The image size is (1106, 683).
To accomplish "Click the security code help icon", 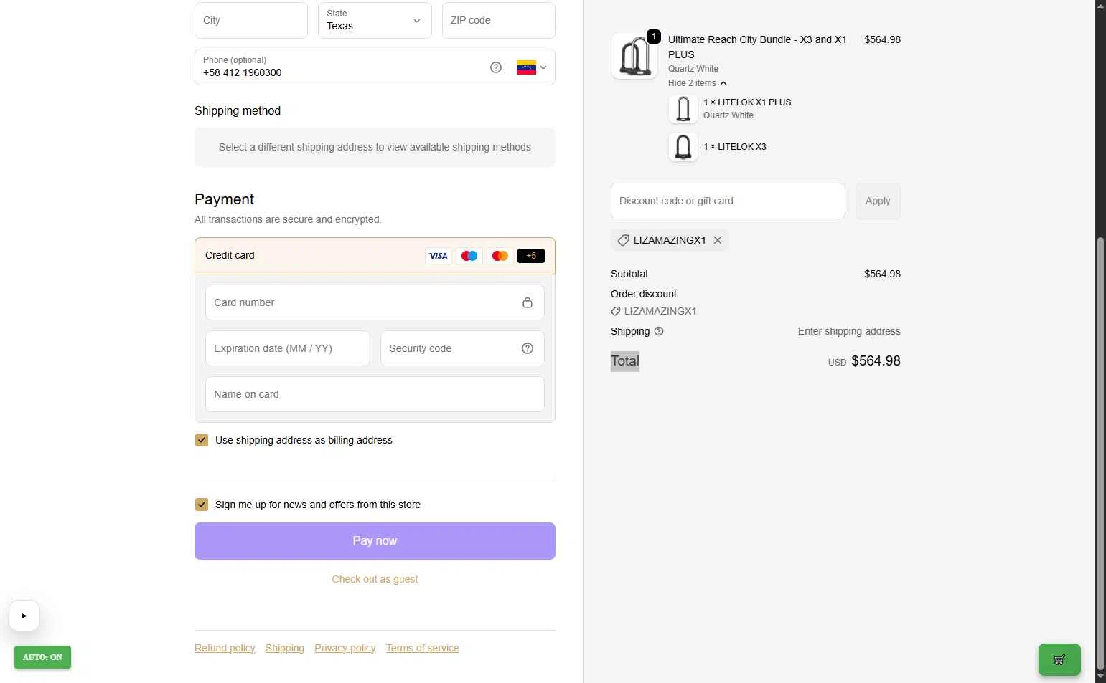I will click(528, 348).
